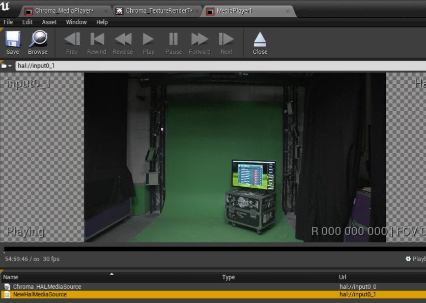Sort media sources by Url column

click(x=381, y=277)
